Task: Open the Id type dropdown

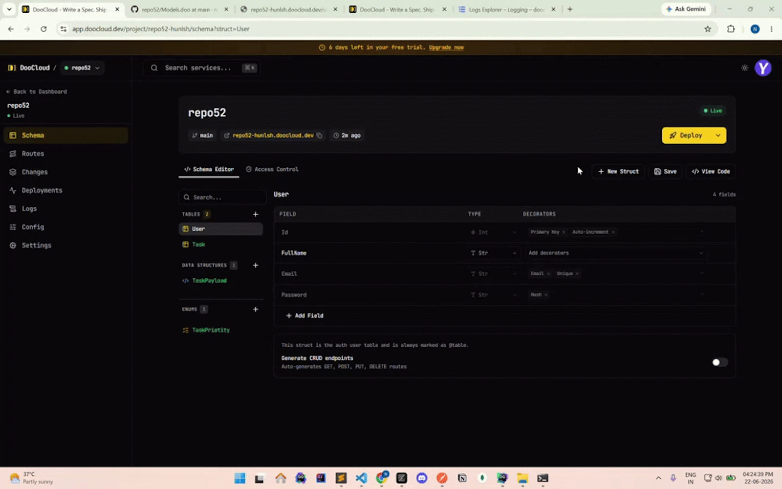Action: [x=494, y=232]
